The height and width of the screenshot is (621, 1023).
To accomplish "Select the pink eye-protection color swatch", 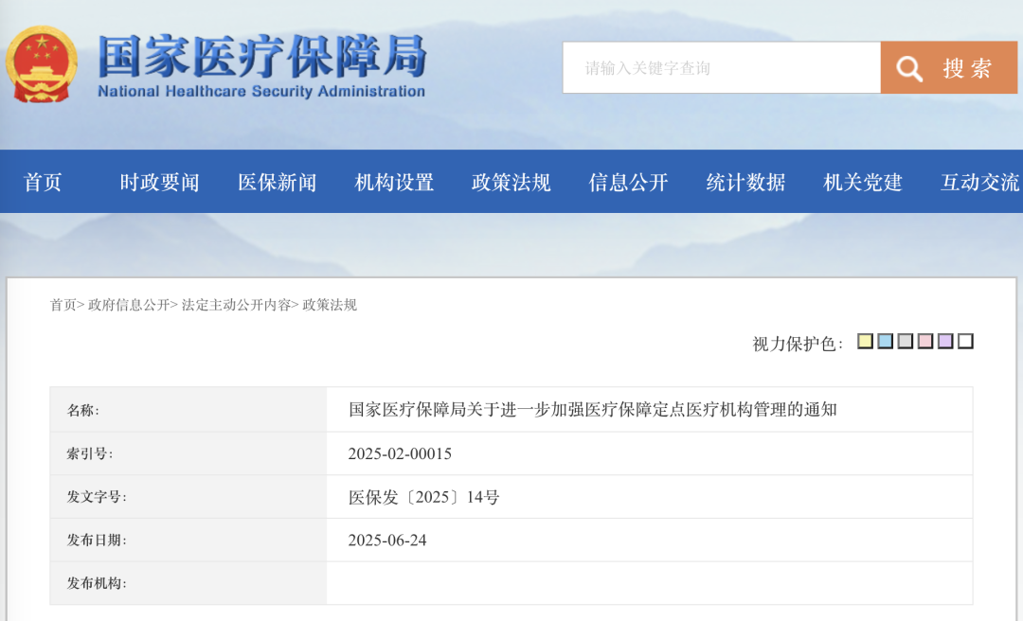I will pyautogui.click(x=924, y=341).
